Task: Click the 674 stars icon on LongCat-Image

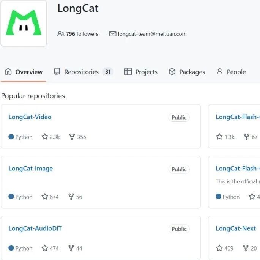Action: [x=45, y=197]
